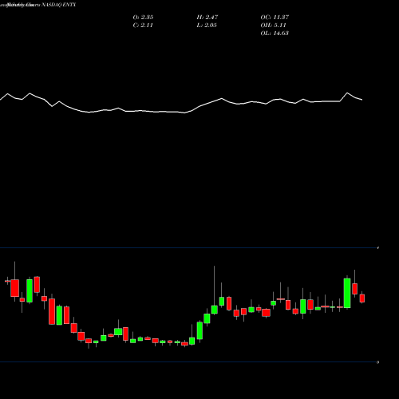The image size is (399, 399).
Task: Click the upper blue axis label 4
Action: pyautogui.click(x=378, y=248)
